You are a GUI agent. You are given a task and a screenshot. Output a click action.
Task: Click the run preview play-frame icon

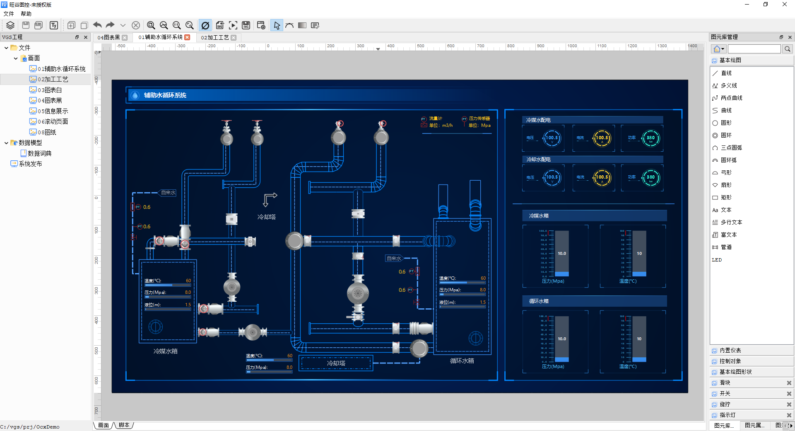233,25
